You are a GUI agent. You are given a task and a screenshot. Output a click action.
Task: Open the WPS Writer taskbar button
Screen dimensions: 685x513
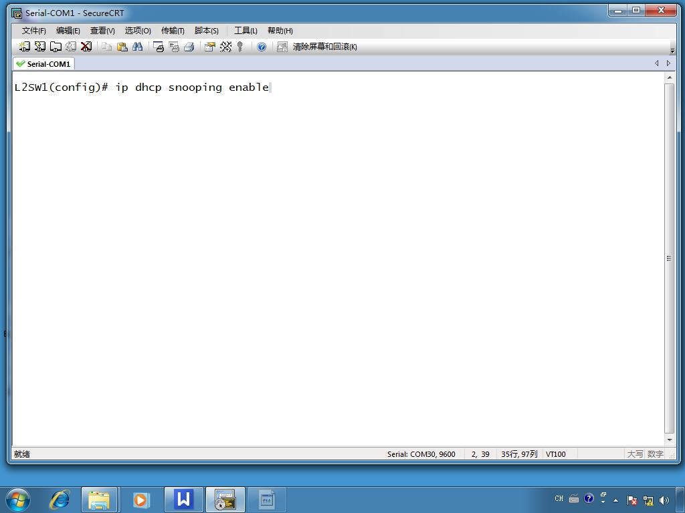(x=183, y=500)
